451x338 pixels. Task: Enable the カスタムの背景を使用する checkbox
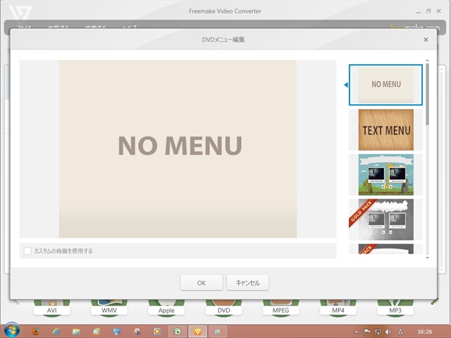click(x=27, y=251)
